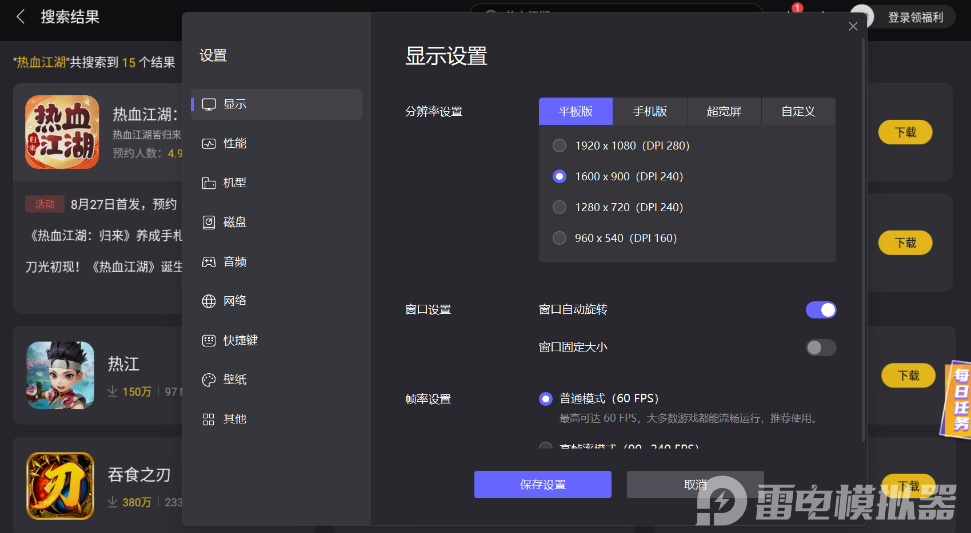Select 1920 x 1080 (DPI 280) resolution
The width and height of the screenshot is (971, 533).
560,146
